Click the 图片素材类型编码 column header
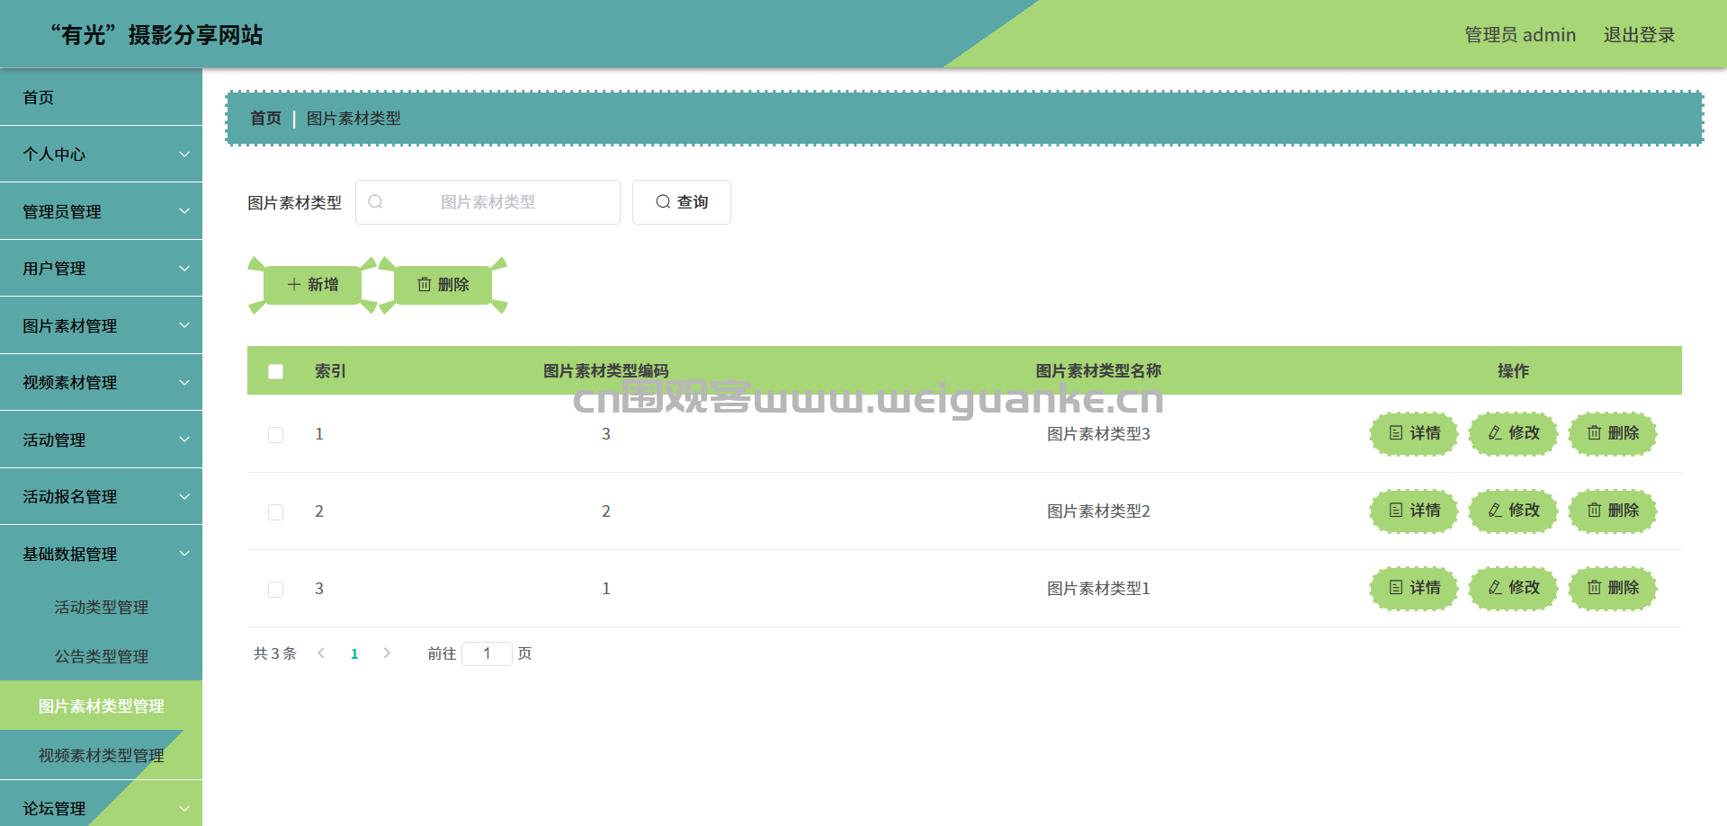1727x826 pixels. (x=606, y=371)
